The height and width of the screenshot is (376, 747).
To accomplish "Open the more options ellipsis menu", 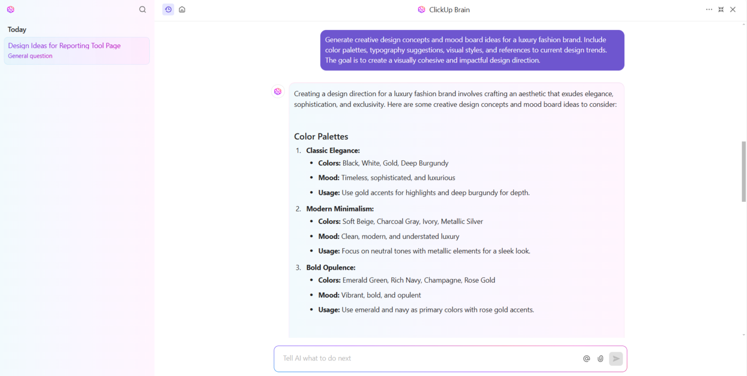I will 709,10.
